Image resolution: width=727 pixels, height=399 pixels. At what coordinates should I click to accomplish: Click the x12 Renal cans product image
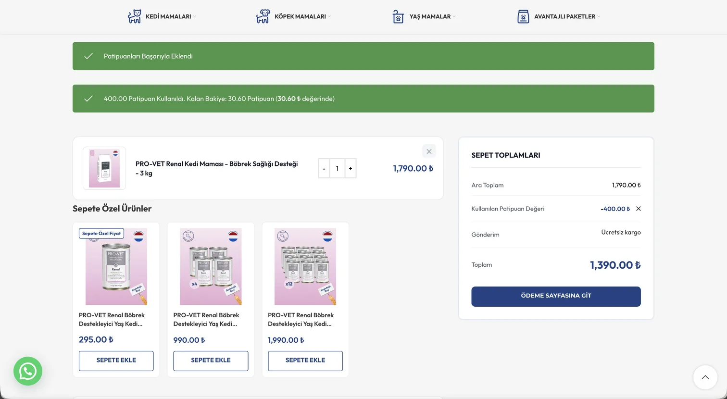click(x=305, y=267)
